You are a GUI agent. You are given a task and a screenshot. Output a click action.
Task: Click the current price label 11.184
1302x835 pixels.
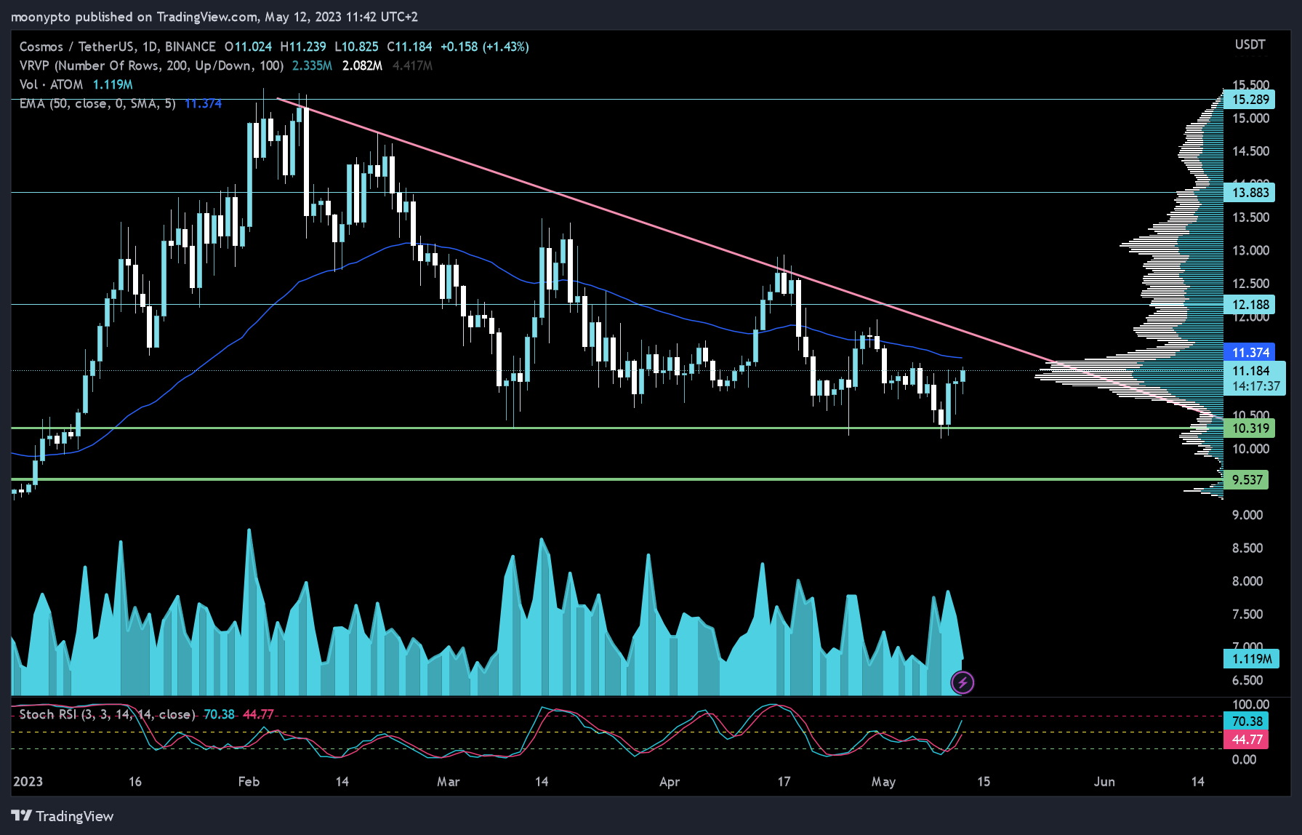pyautogui.click(x=1250, y=371)
